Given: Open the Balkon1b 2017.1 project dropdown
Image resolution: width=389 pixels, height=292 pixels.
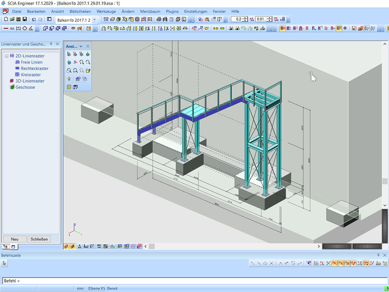Looking at the screenshot, I should coord(95,19).
